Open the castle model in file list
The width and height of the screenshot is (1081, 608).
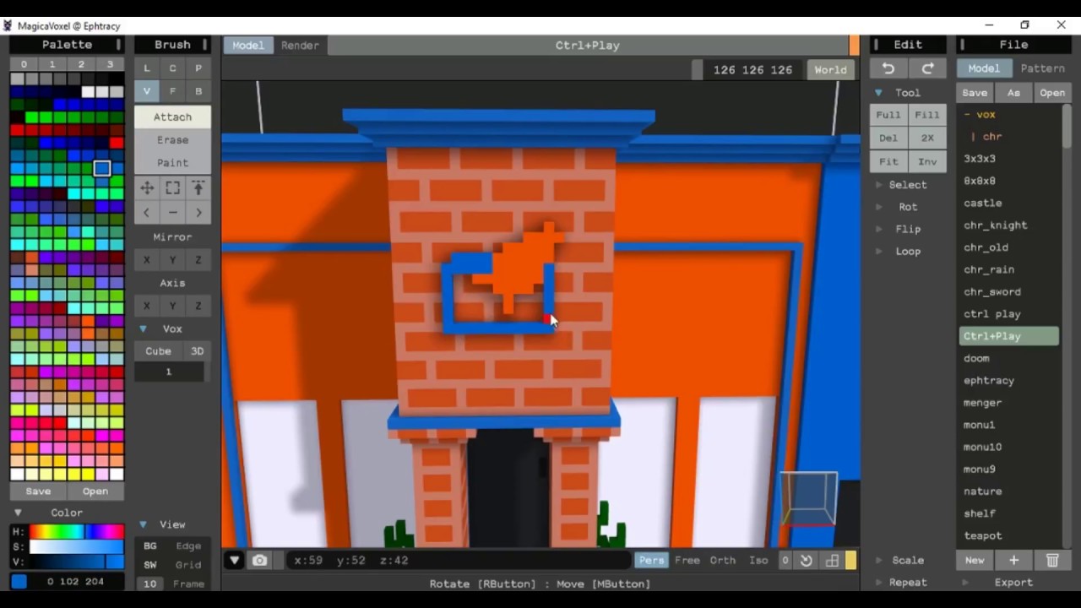pos(983,203)
